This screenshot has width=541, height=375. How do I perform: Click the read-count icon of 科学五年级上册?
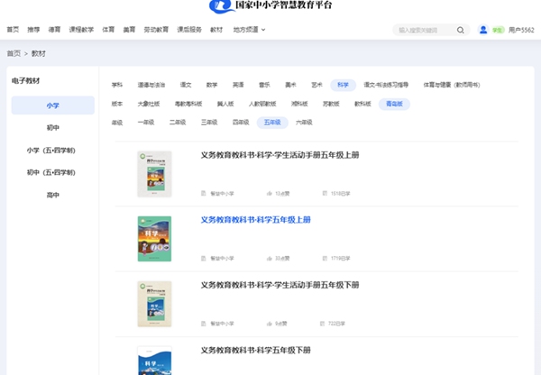click(x=324, y=258)
